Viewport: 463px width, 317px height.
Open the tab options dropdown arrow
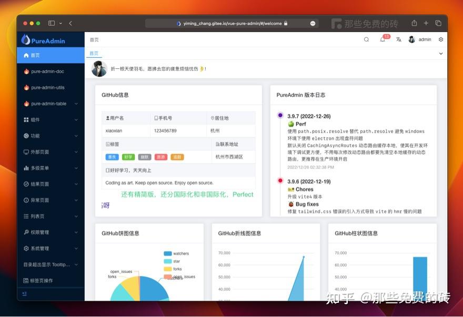coord(440,54)
